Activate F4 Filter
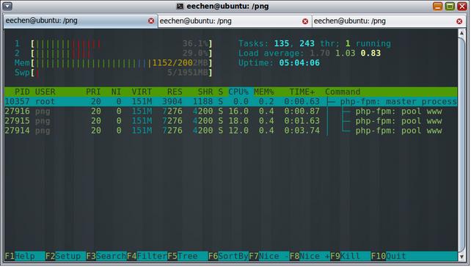The height and width of the screenshot is (267, 471). click(147, 256)
